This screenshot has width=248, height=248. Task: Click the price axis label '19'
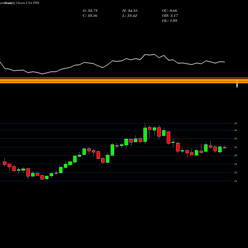(x=236, y=173)
